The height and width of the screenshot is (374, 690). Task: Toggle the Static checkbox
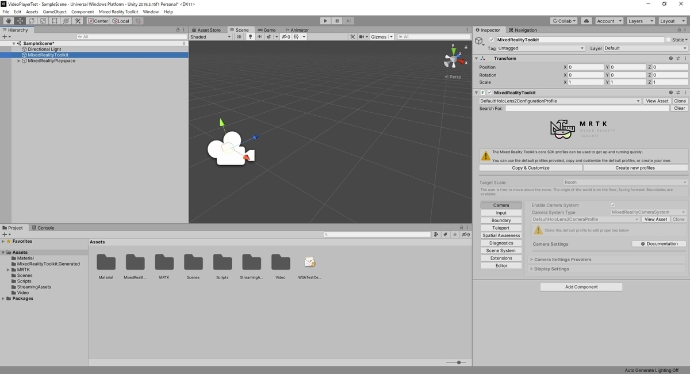[x=668, y=40]
